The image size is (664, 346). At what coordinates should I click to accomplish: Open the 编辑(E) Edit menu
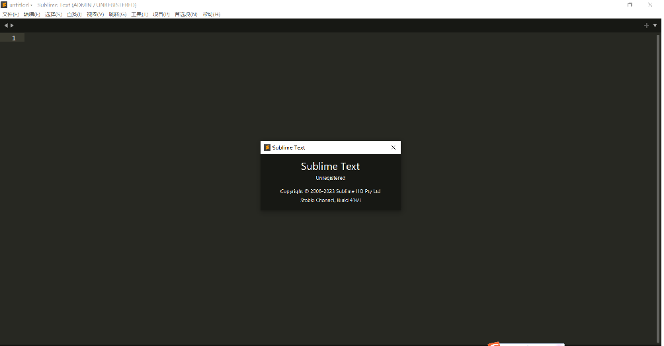[32, 14]
